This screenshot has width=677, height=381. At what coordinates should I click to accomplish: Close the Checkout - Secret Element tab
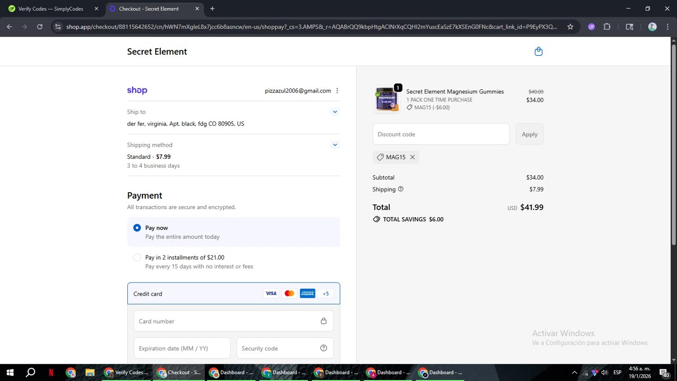pos(197,9)
